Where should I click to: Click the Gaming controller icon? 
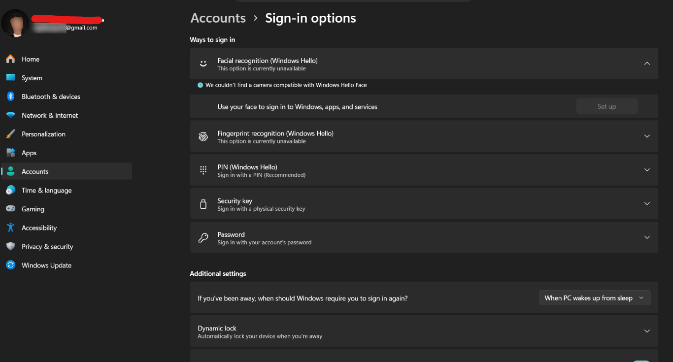pyautogui.click(x=10, y=209)
